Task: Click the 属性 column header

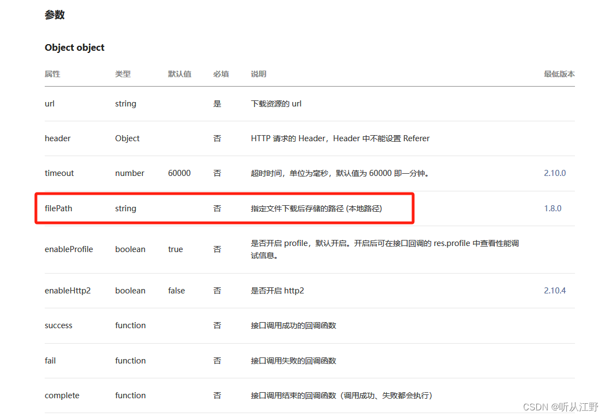Action: click(x=52, y=74)
